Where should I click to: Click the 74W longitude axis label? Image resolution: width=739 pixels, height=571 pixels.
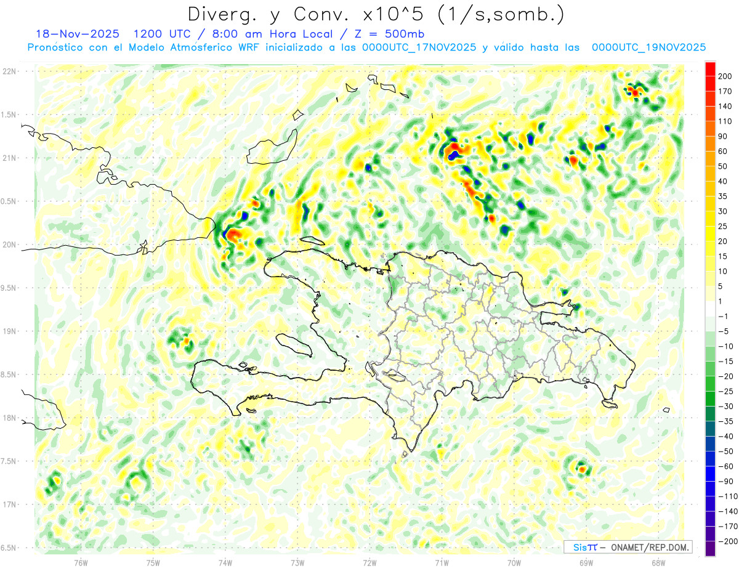click(x=225, y=562)
